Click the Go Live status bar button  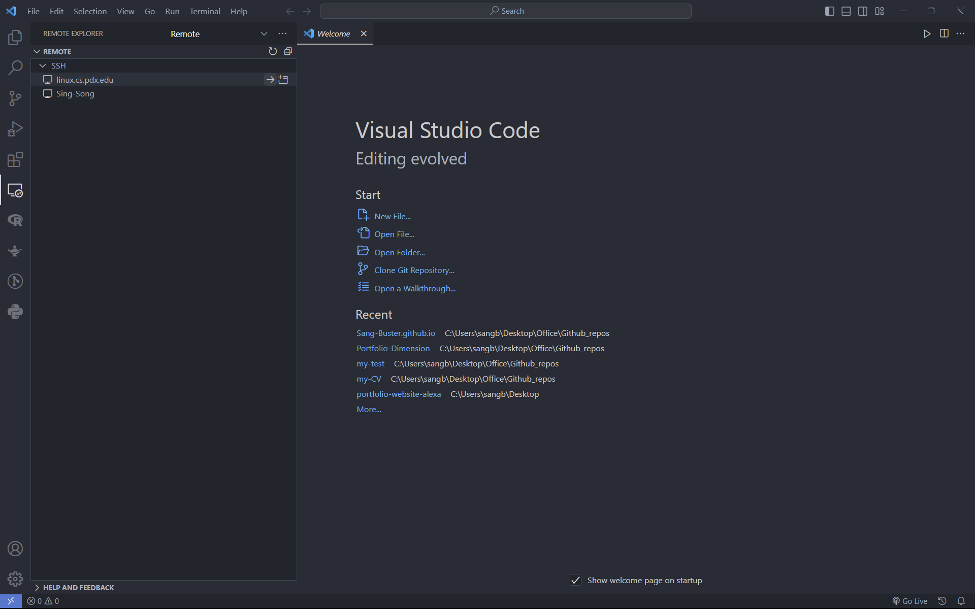[x=910, y=601]
